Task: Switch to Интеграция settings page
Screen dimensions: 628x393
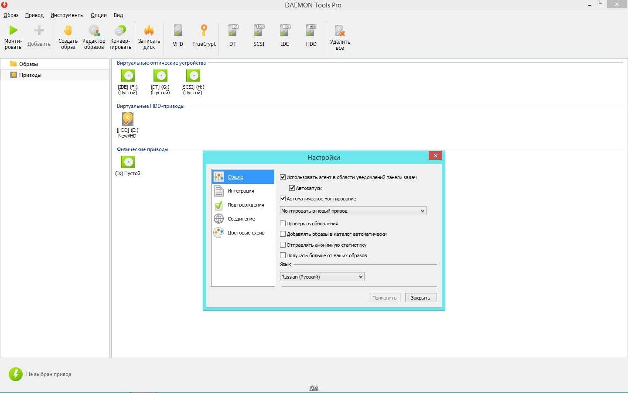Action: pyautogui.click(x=243, y=191)
